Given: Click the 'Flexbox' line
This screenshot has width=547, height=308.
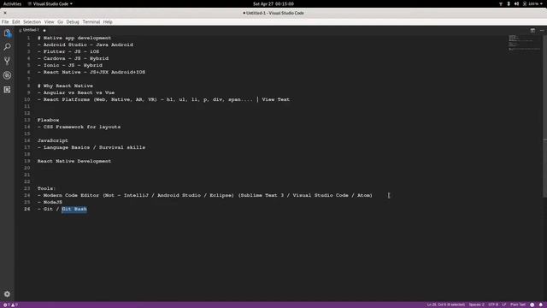Looking at the screenshot, I should coord(48,120).
